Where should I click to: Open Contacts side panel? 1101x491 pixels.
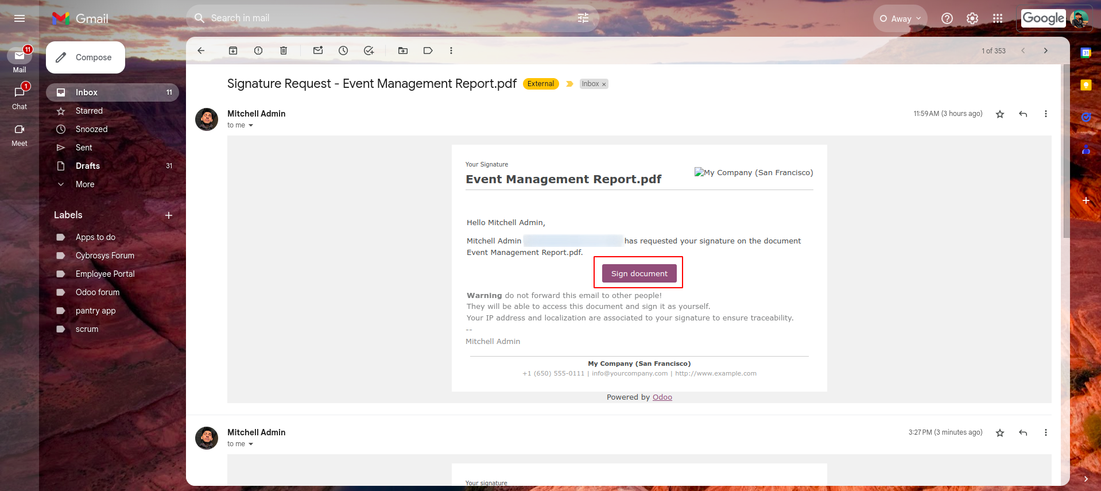click(1086, 149)
